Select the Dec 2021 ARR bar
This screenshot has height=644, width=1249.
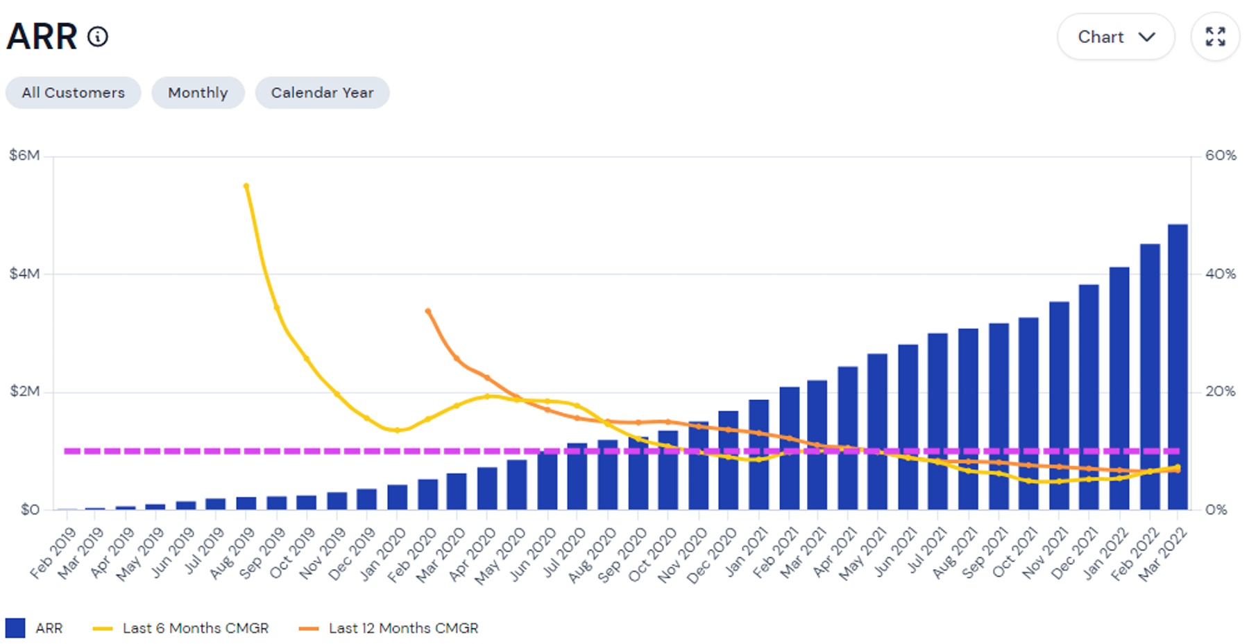tap(1089, 397)
